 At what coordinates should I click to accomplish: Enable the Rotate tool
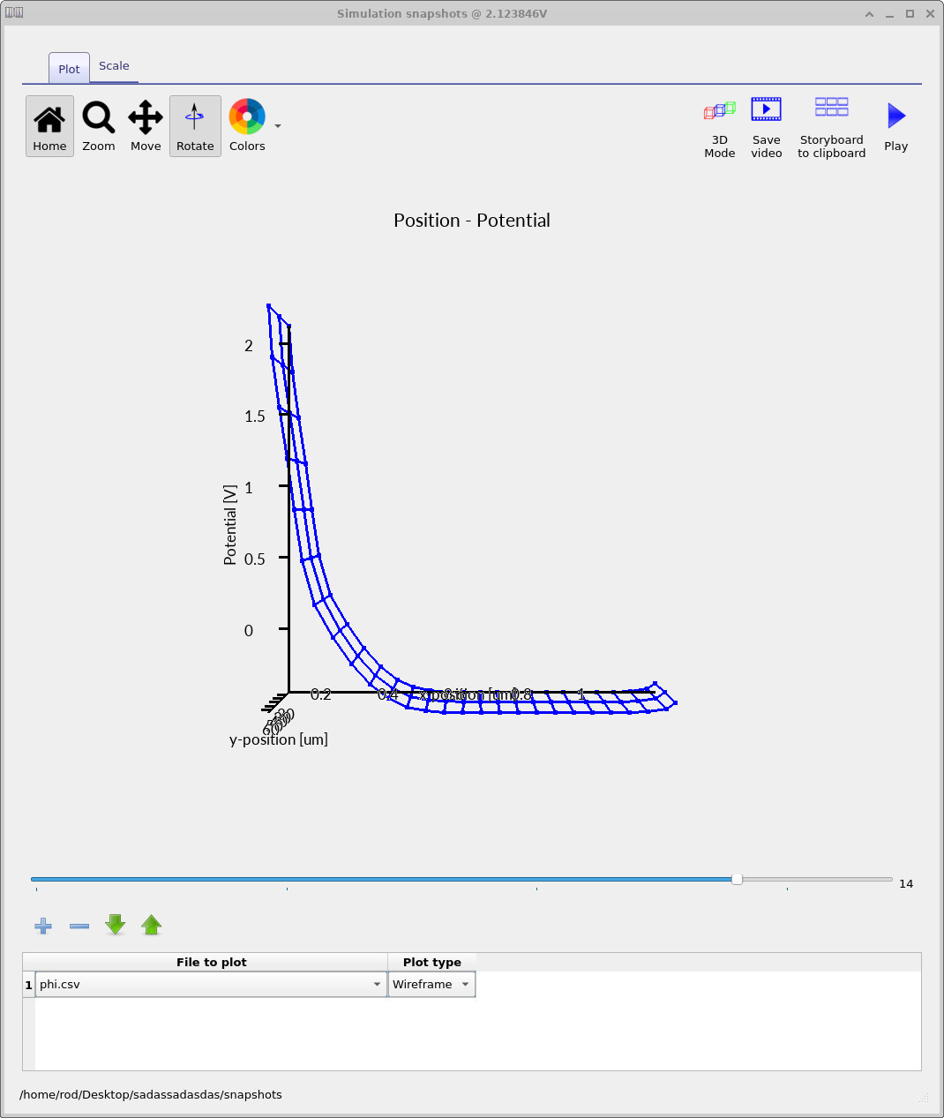point(195,125)
